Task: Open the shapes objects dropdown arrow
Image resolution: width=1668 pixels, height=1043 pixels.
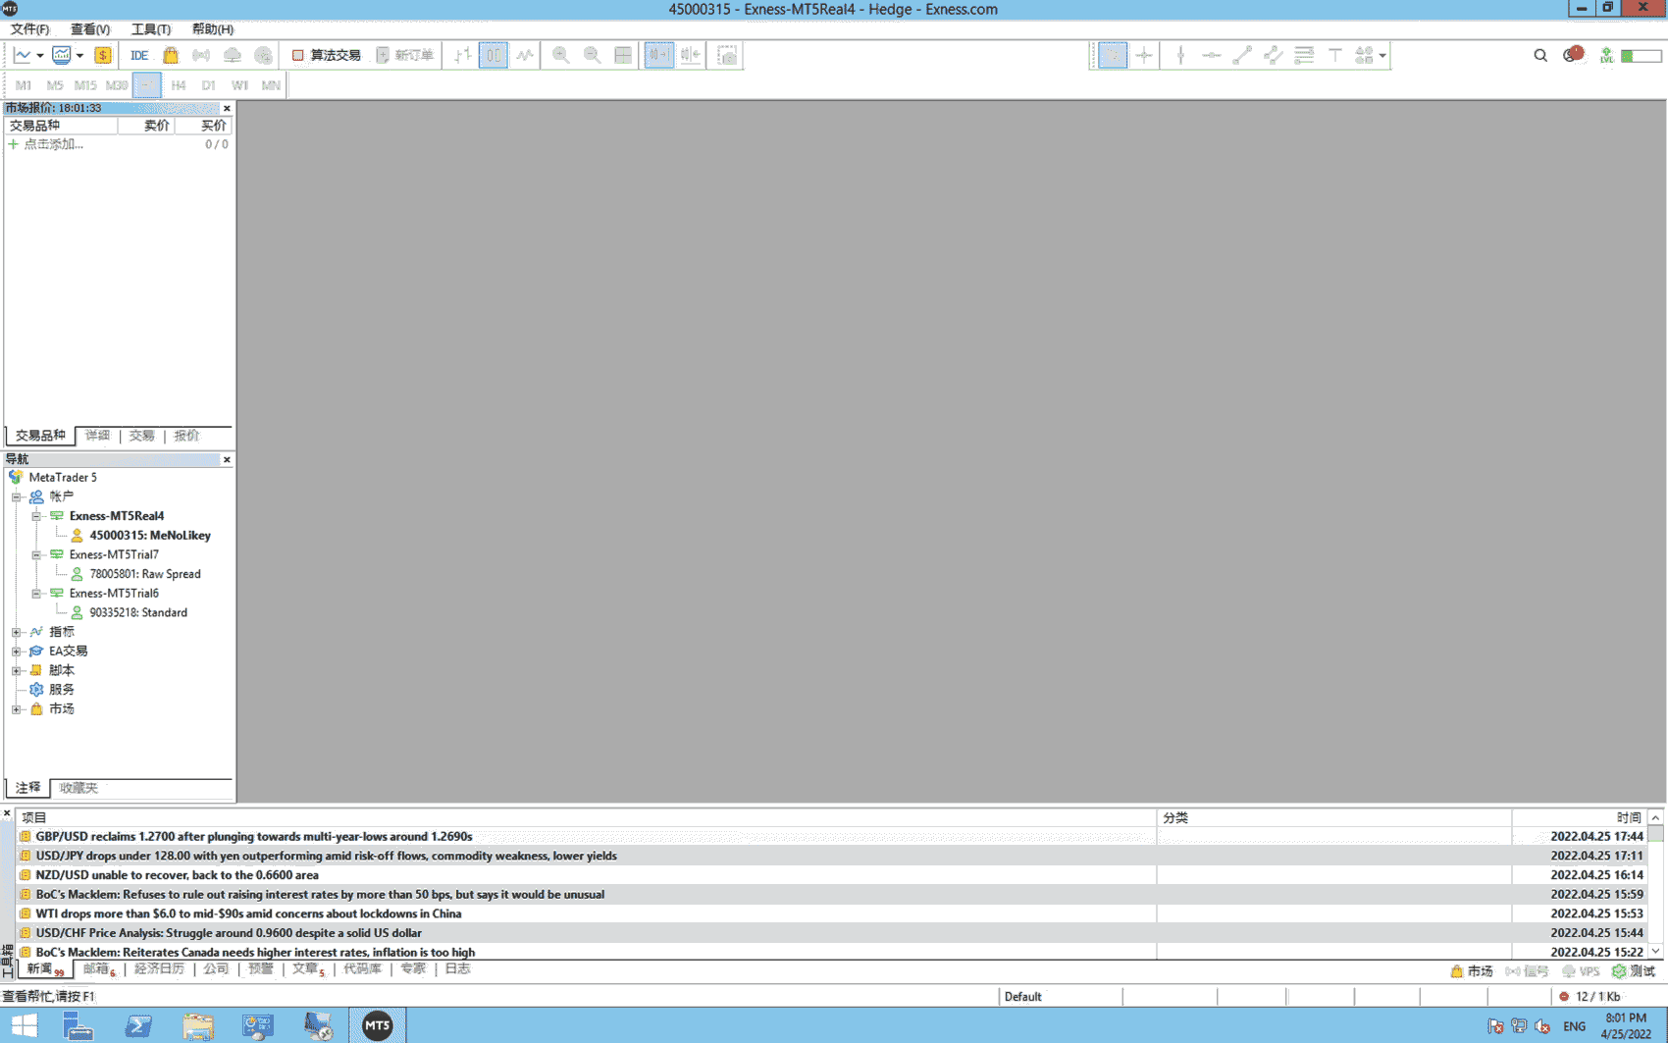Action: pos(1382,56)
